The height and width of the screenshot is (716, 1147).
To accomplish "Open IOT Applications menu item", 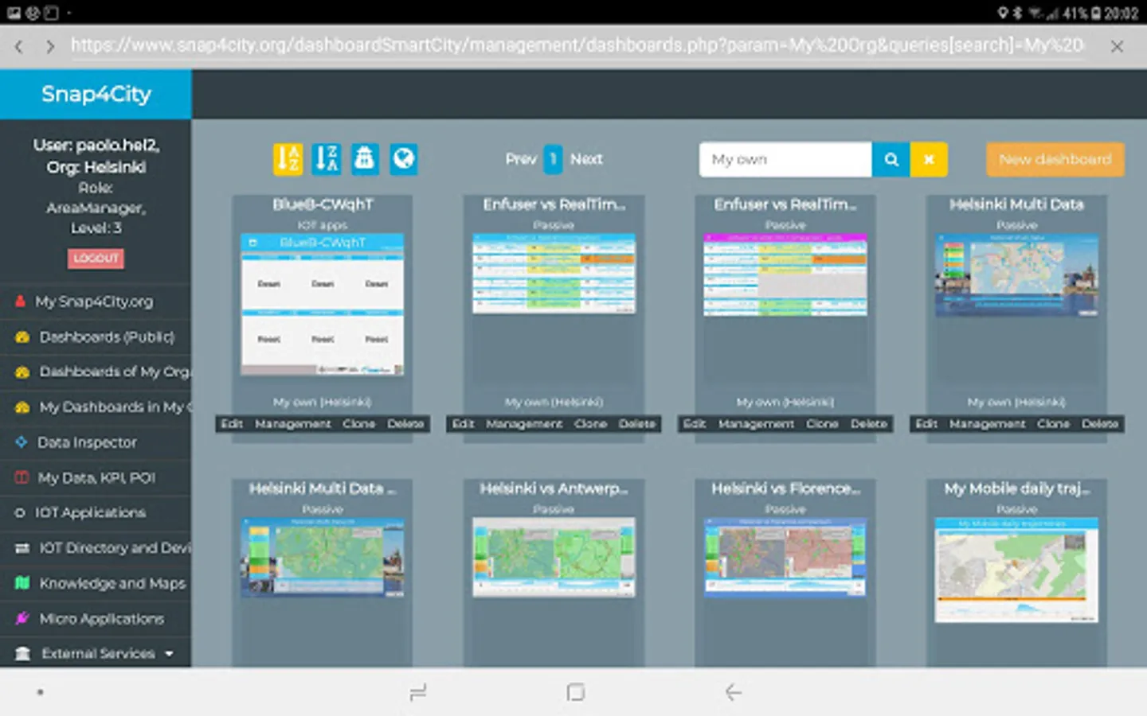I will tap(96, 512).
